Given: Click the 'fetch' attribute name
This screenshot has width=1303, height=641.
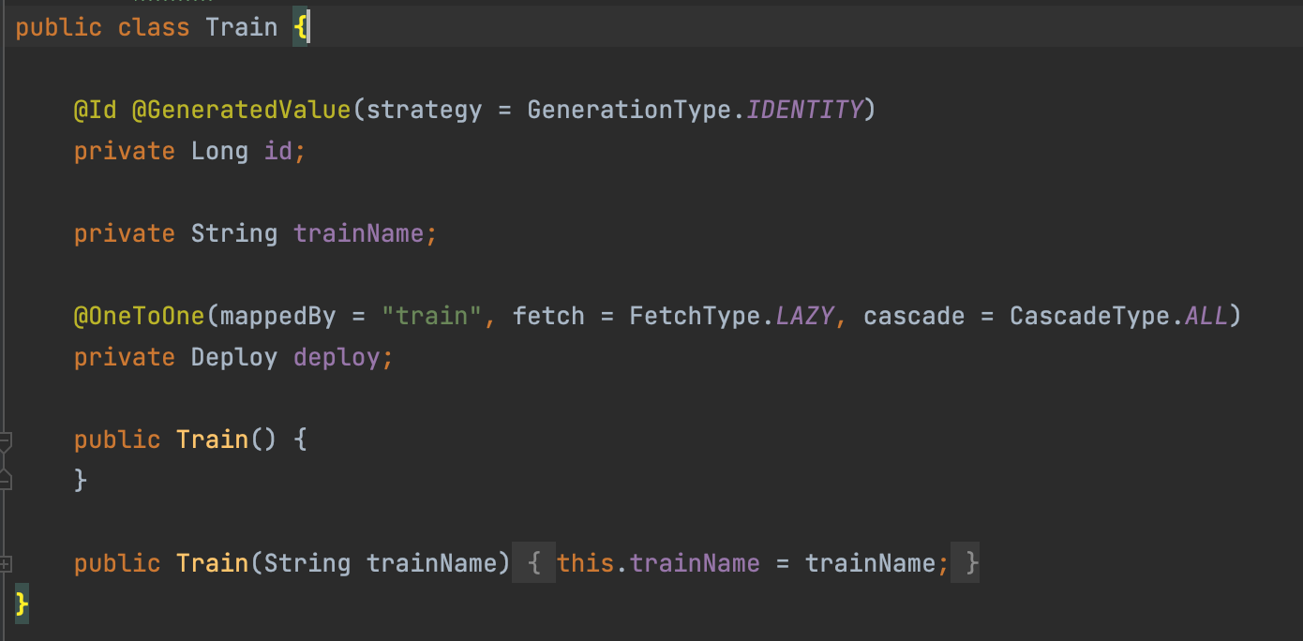Looking at the screenshot, I should tap(548, 316).
